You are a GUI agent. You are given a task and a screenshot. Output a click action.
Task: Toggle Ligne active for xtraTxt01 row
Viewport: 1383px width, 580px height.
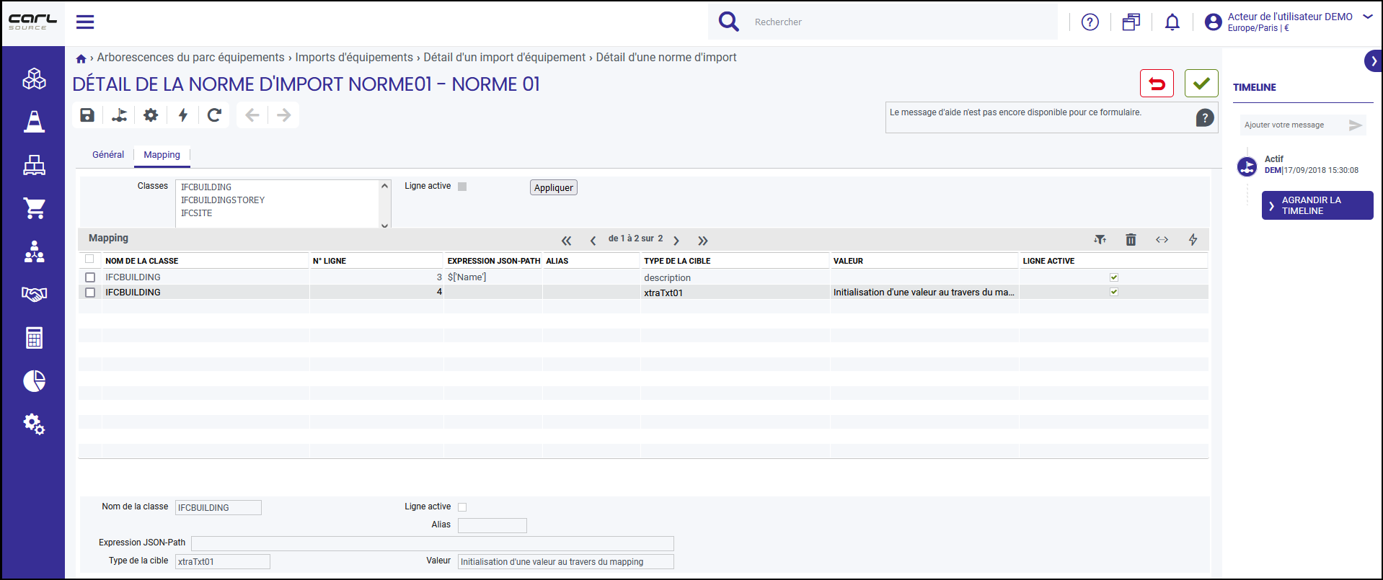point(1114,292)
